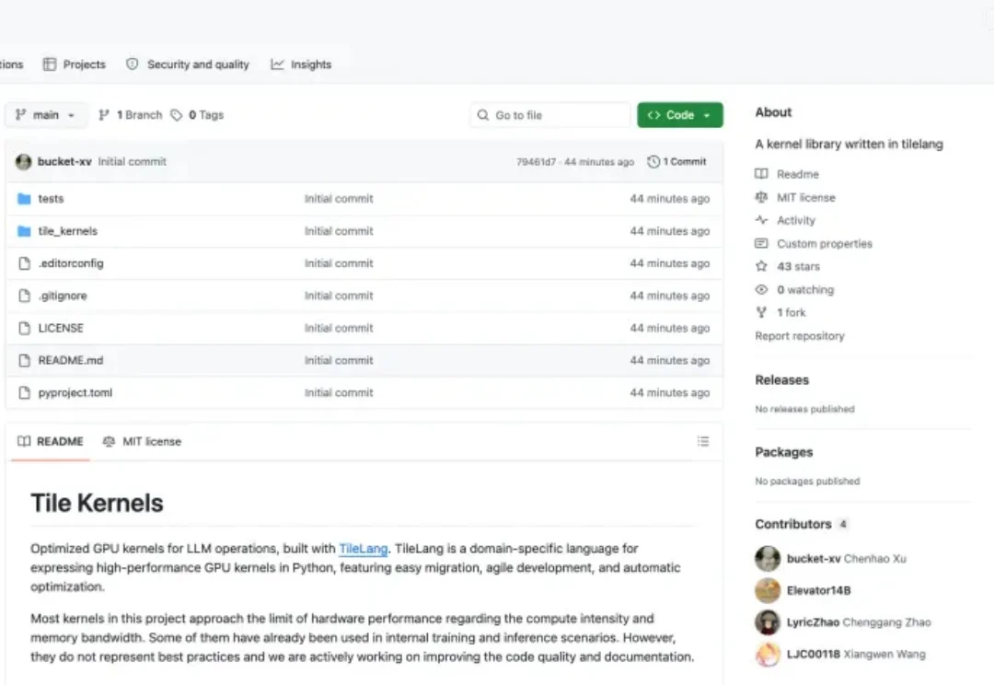
Task: Select the MIT license tab
Action: click(142, 442)
